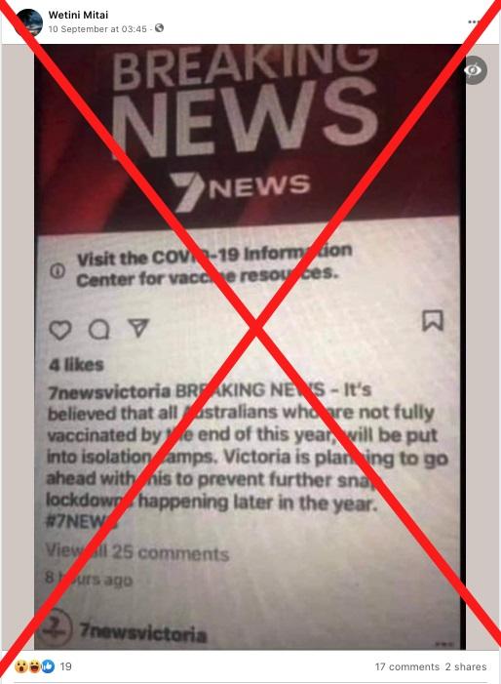Click the bookmark save icon
The width and height of the screenshot is (501, 684).
(x=433, y=321)
